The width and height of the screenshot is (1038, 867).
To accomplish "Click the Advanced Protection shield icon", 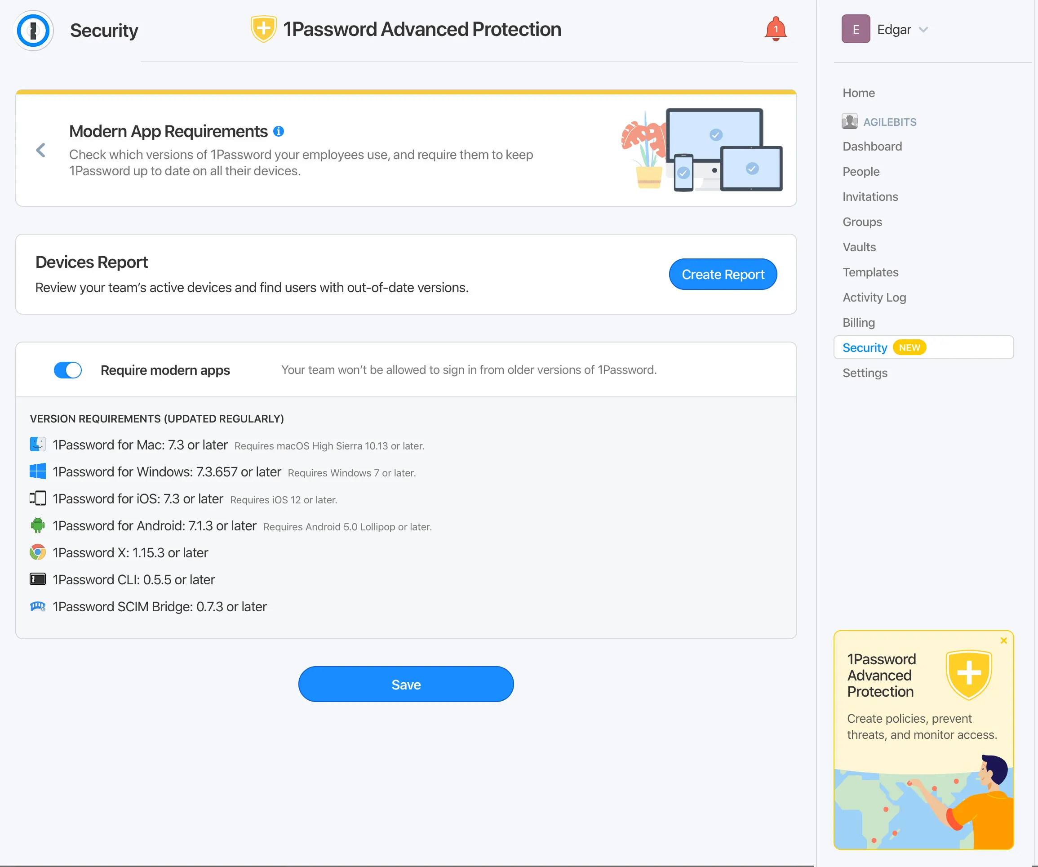I will pyautogui.click(x=264, y=29).
